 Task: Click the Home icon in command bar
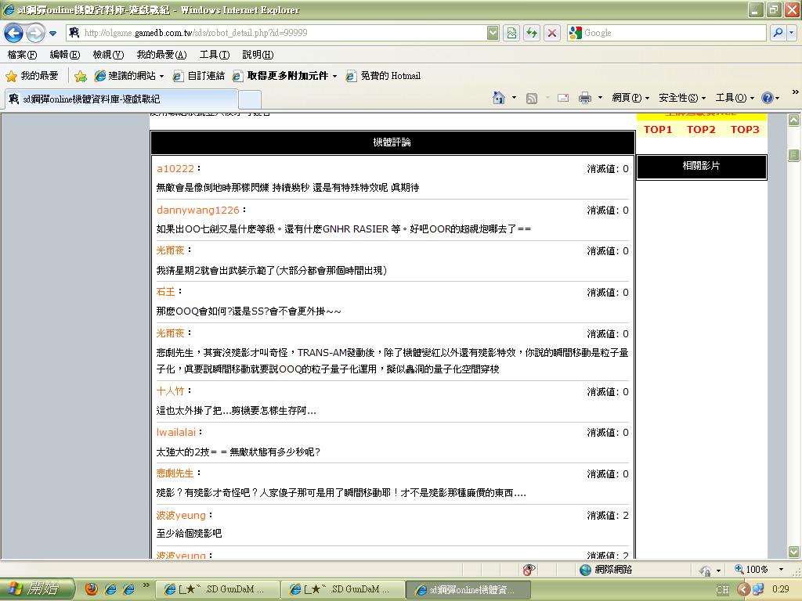pos(499,98)
